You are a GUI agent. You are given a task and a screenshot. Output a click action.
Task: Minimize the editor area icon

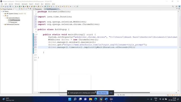pos(177,9)
